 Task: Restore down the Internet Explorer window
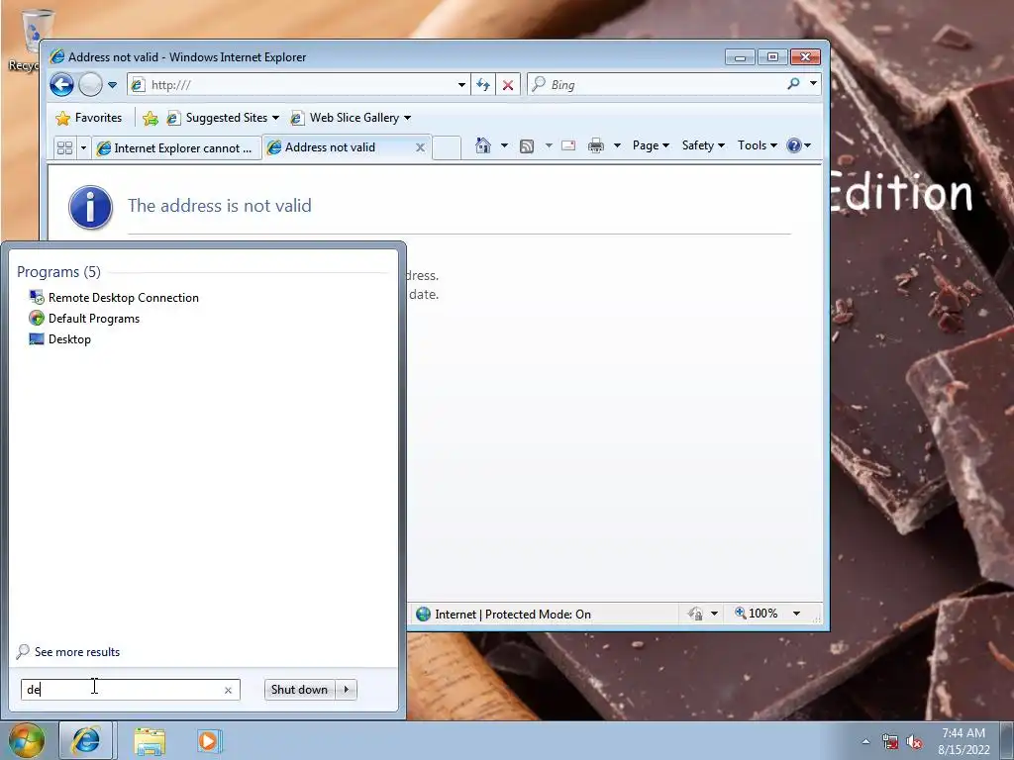(772, 57)
